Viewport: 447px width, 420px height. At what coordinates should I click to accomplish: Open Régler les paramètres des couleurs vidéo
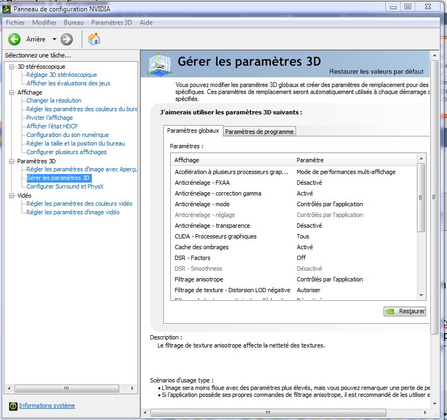point(80,204)
